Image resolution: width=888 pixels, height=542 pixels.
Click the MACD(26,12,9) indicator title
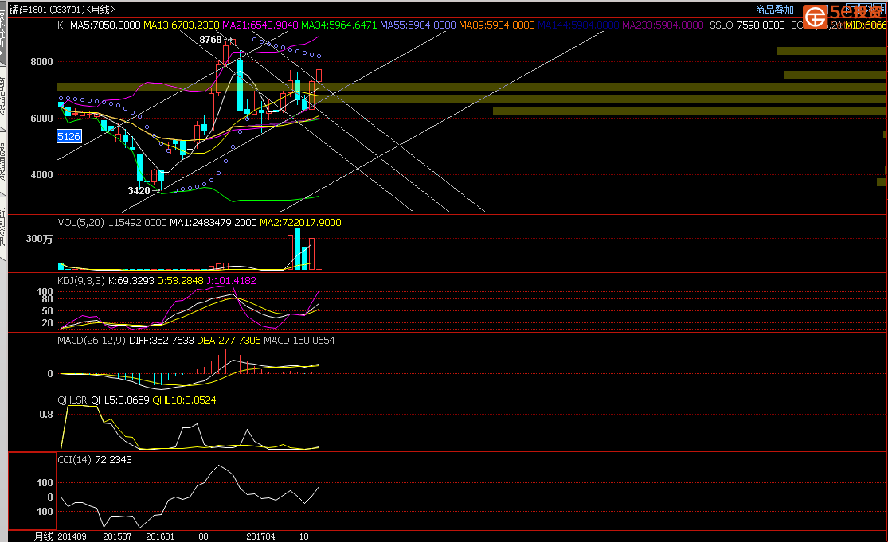point(92,341)
